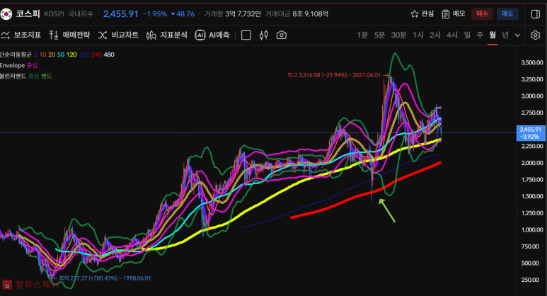Open 매매전략 trading strategy
This screenshot has height=296, width=547.
coord(69,35)
